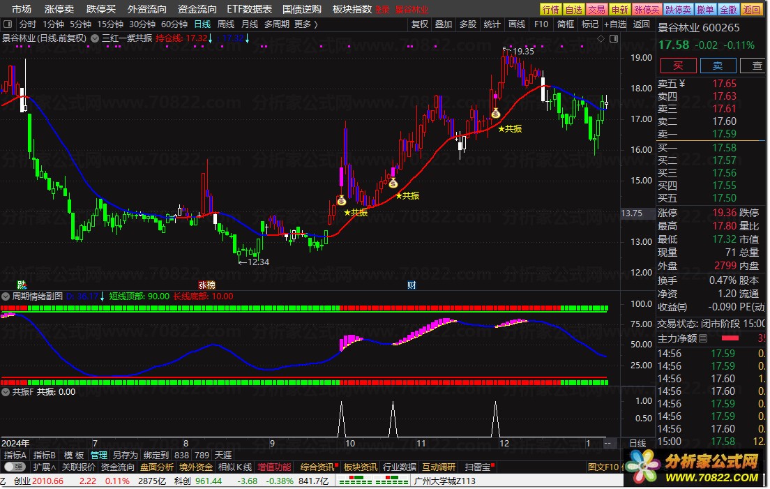Click the panel layout icon next to diamond
The width and height of the screenshot is (770, 489).
pyautogui.click(x=613, y=39)
